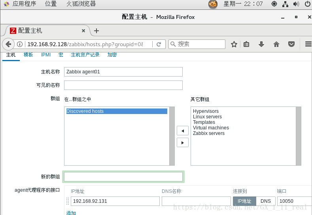Image resolution: width=312 pixels, height=215 pixels.
Task: Select IP地址 as the connect-to option
Action: [244, 201]
